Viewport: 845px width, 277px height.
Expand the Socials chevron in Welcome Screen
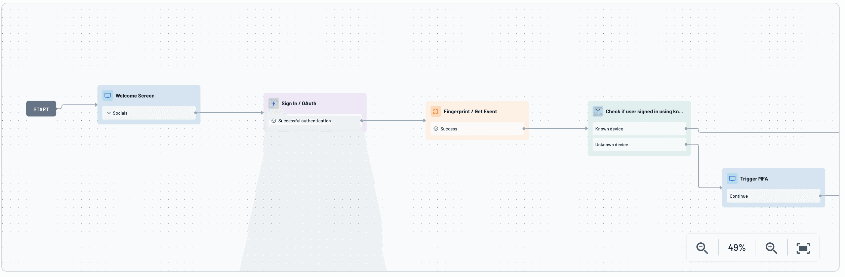click(x=109, y=113)
